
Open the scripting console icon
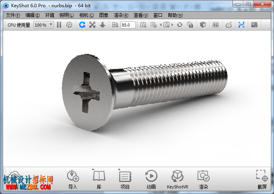click(254, 25)
